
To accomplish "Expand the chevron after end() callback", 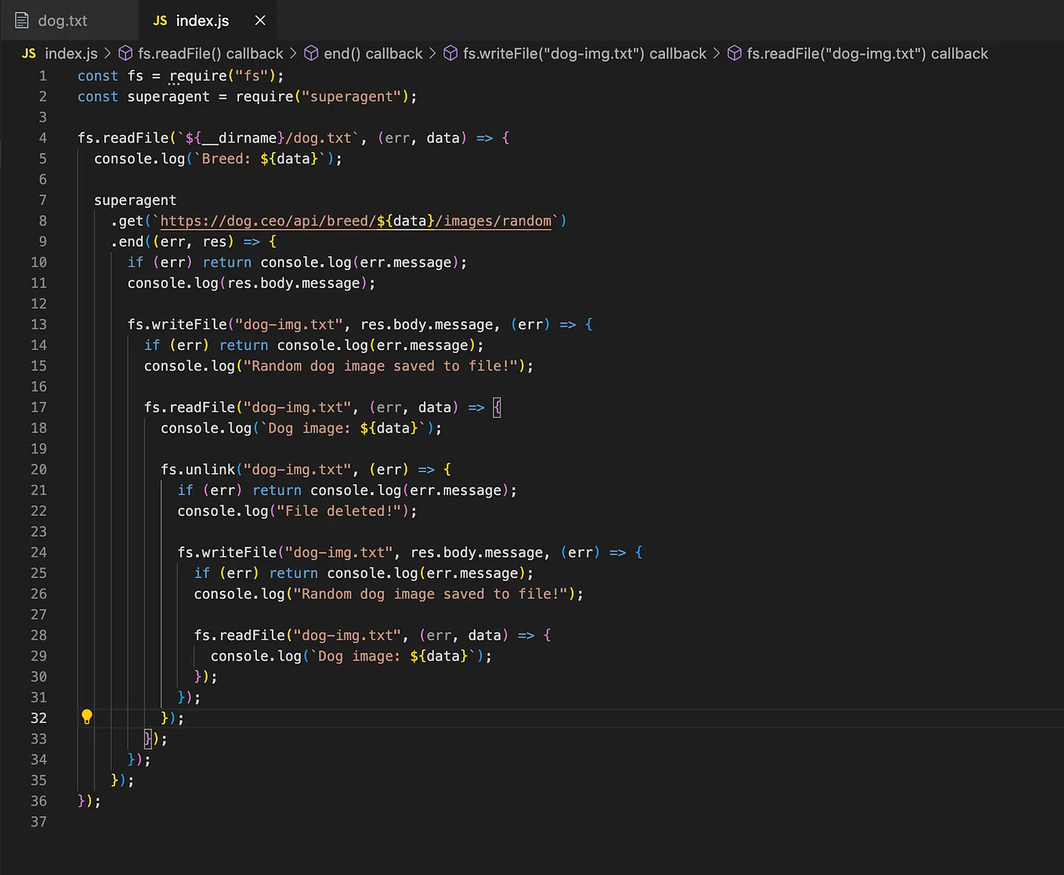I will click(x=431, y=53).
